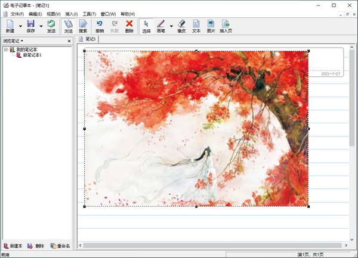358x258 pixels.
Task: Click the 新建 (New) toolbar icon
Action: [x=10, y=26]
